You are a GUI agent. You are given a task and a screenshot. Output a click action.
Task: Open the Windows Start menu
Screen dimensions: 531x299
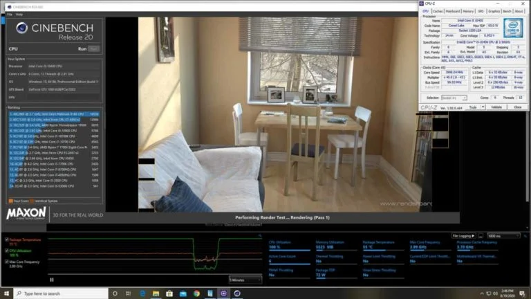click(x=6, y=293)
